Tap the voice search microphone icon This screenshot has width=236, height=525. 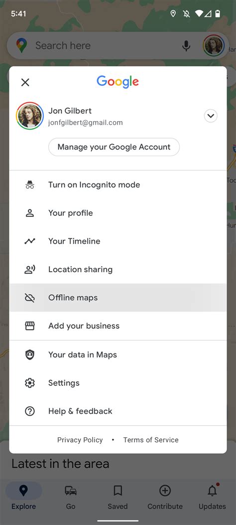[186, 45]
